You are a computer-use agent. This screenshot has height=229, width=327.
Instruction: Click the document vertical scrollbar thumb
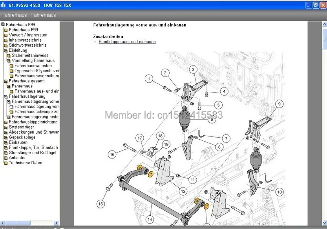(325, 39)
